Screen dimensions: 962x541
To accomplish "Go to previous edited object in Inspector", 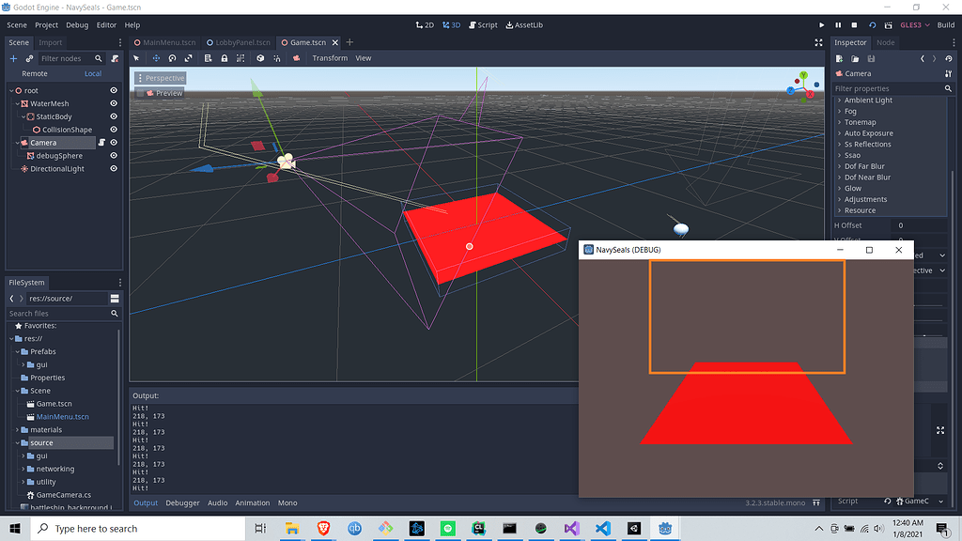I will point(923,59).
